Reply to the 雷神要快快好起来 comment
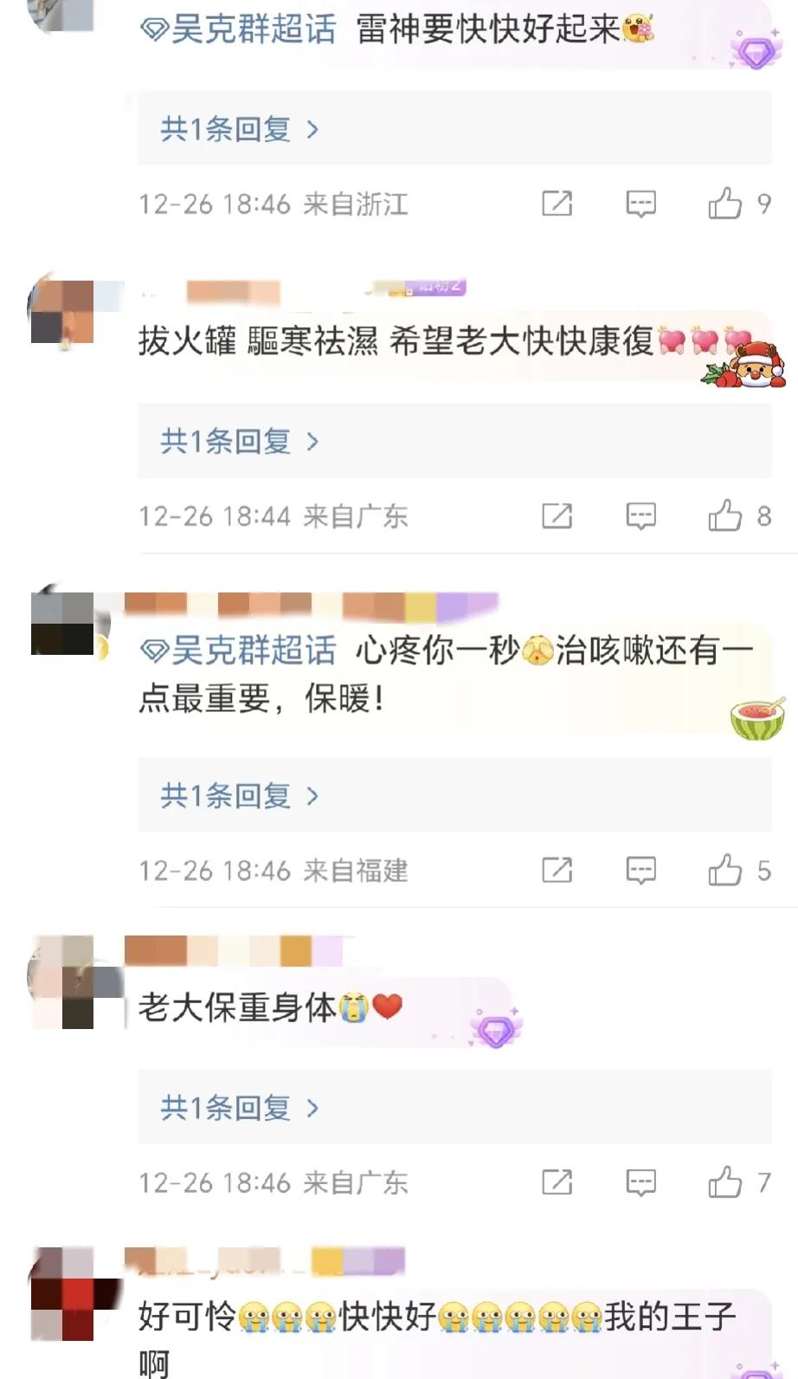 click(x=640, y=204)
